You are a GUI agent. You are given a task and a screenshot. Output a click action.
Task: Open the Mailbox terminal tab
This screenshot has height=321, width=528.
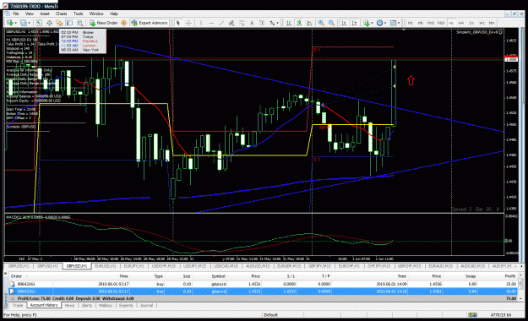[106, 306]
